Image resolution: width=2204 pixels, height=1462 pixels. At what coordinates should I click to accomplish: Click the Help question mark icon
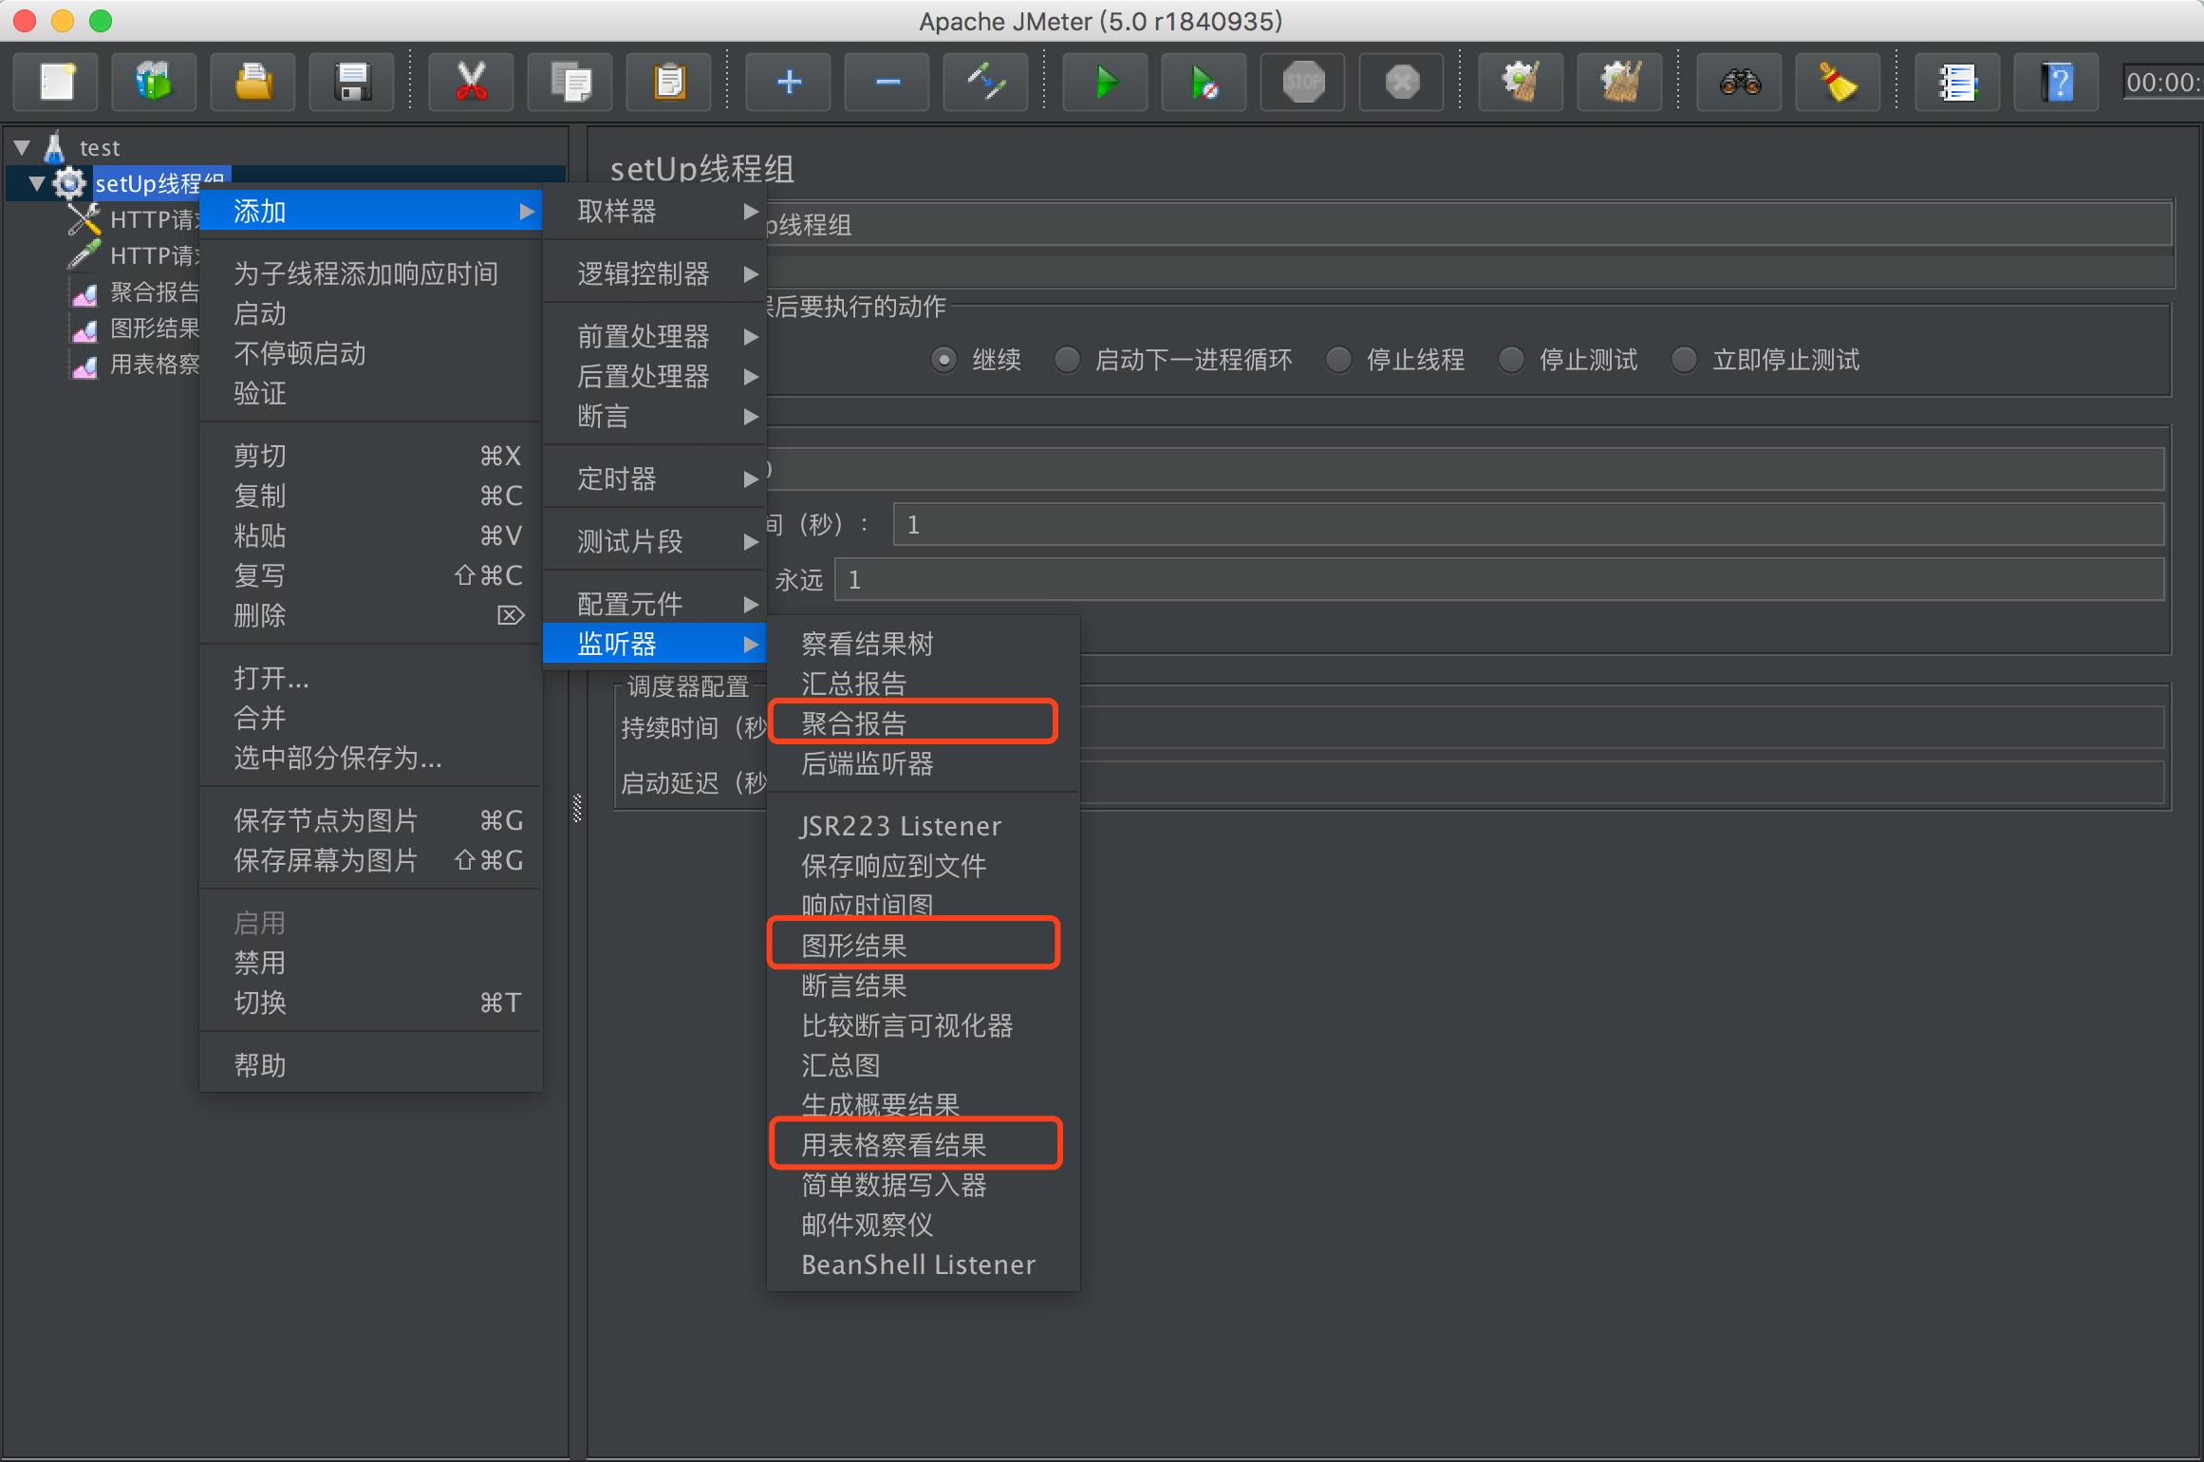coord(2057,82)
